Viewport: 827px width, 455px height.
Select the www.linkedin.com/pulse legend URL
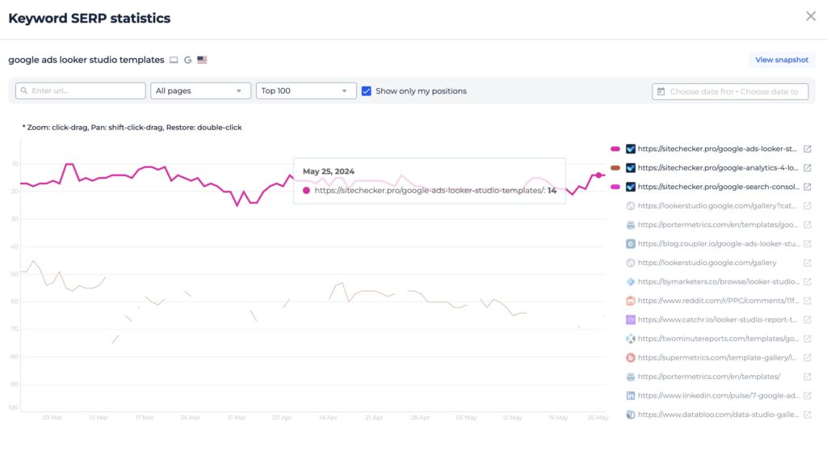pos(718,396)
